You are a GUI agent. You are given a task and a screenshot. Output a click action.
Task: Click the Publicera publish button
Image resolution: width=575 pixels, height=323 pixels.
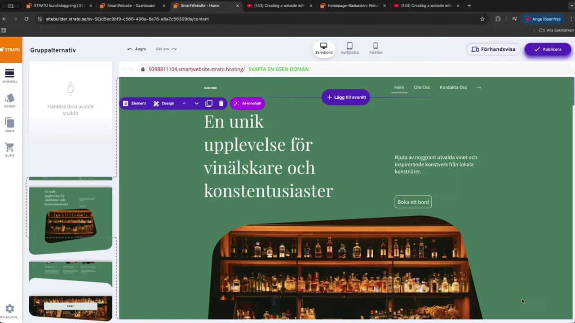pyautogui.click(x=548, y=49)
